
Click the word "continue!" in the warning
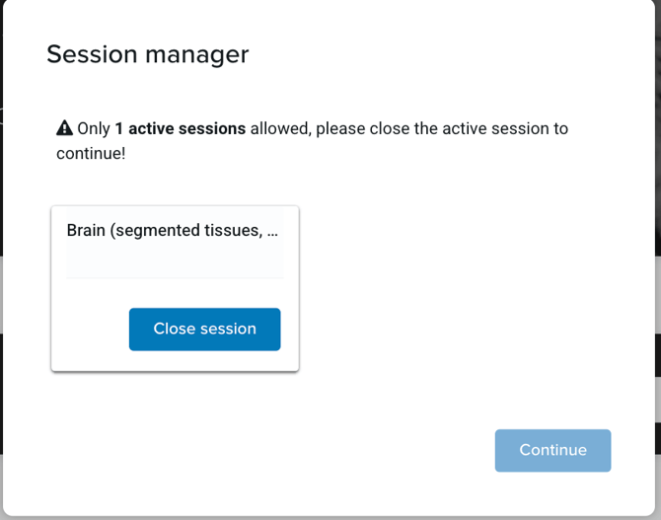pos(91,154)
